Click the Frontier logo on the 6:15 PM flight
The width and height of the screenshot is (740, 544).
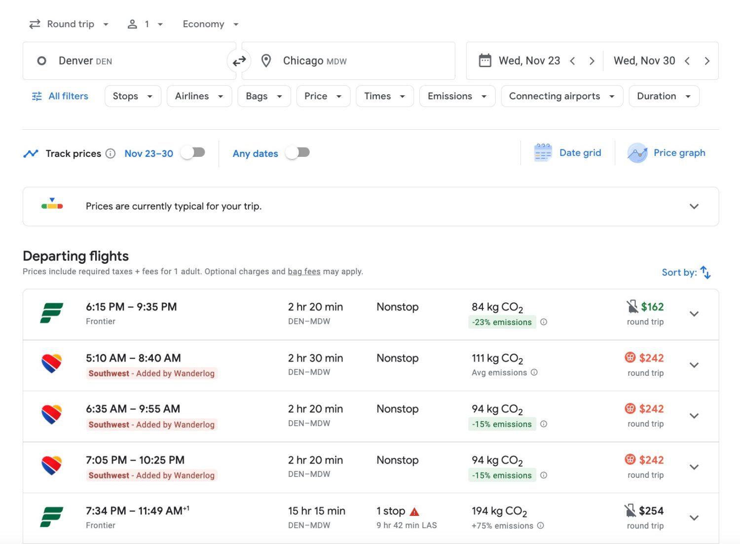tap(51, 313)
